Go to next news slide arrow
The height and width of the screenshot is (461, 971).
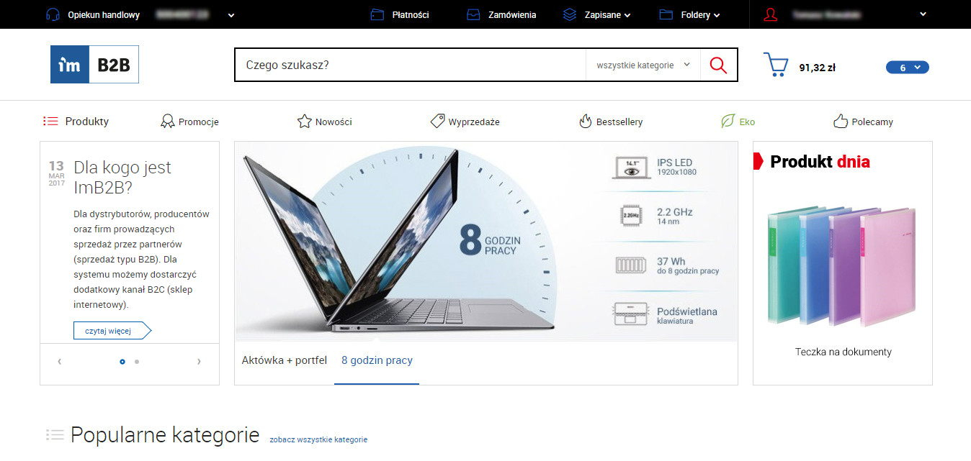point(199,362)
